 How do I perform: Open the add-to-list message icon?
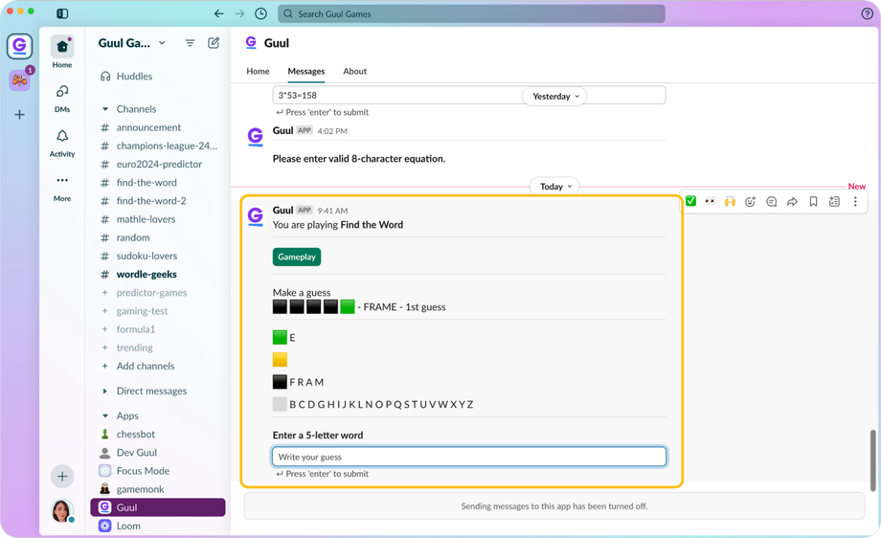[834, 202]
